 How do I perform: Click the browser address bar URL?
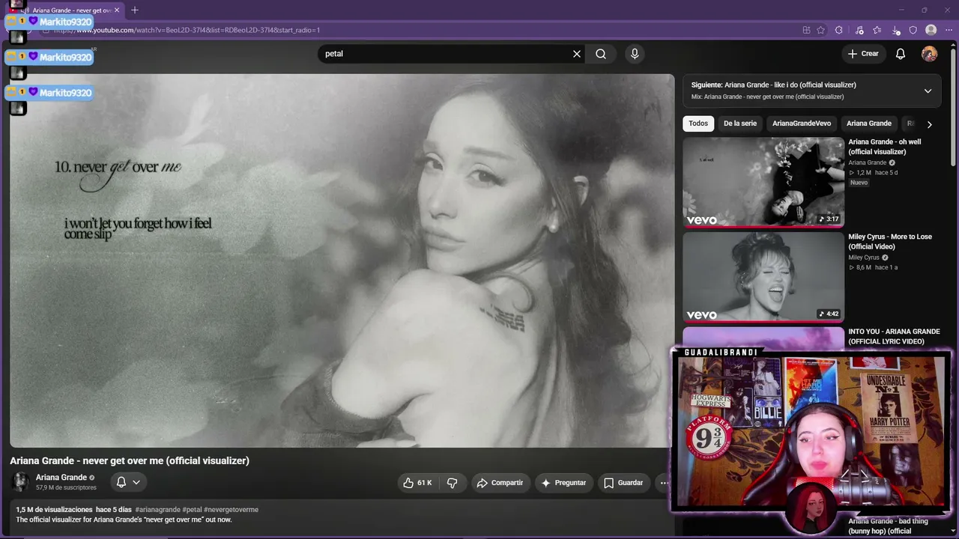coord(187,30)
